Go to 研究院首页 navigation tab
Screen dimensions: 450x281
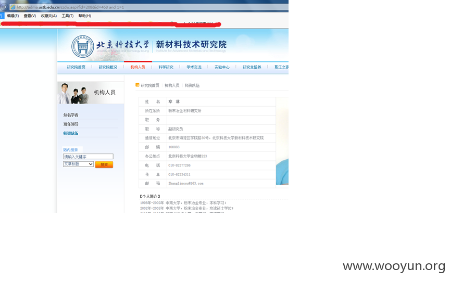point(76,67)
